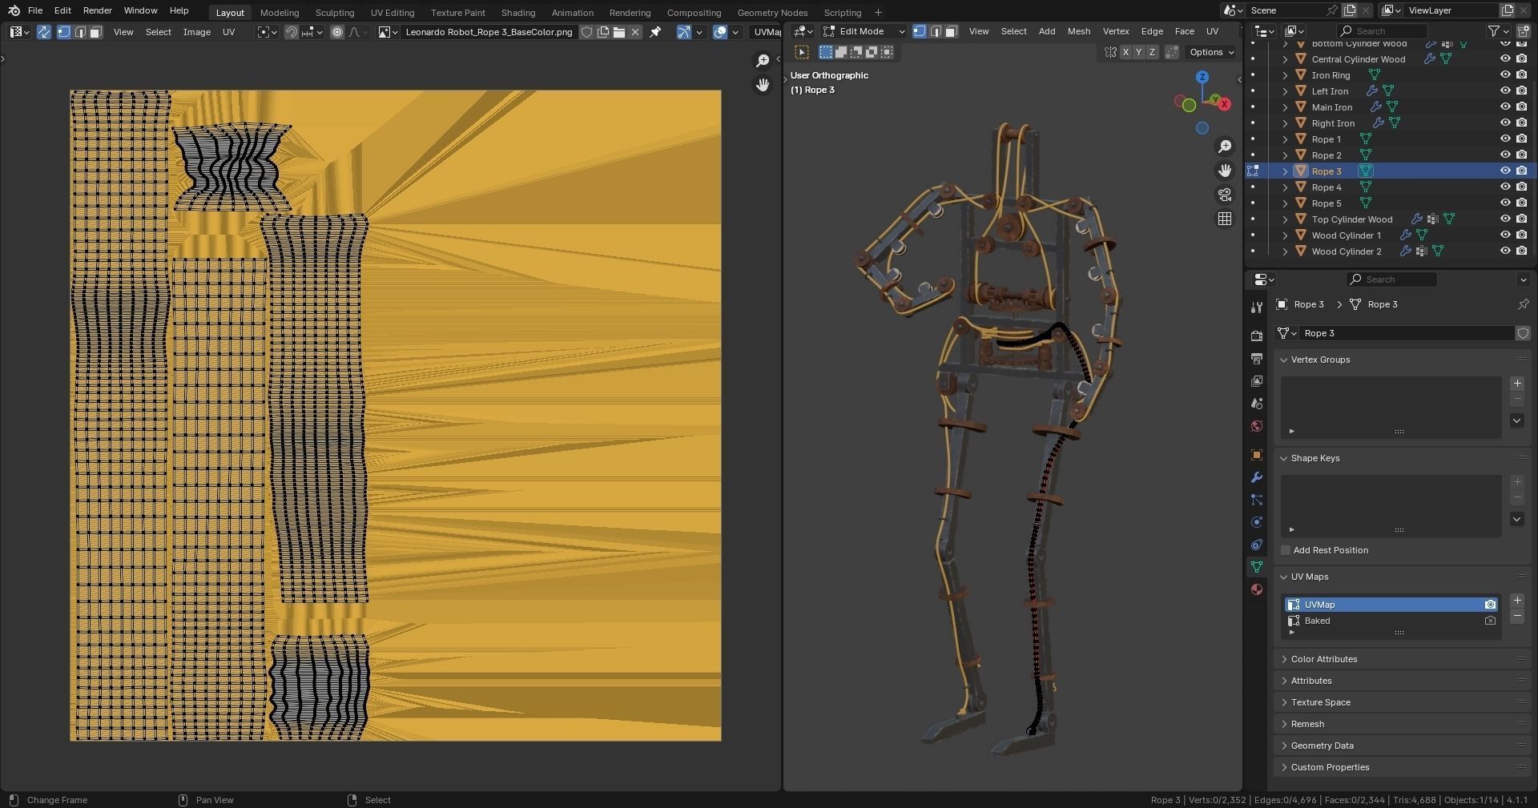The image size is (1538, 808).
Task: Click the Blender logo menu icon
Action: tap(14, 10)
